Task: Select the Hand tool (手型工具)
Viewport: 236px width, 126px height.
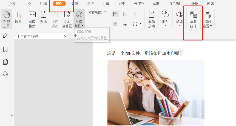Action: [7, 19]
